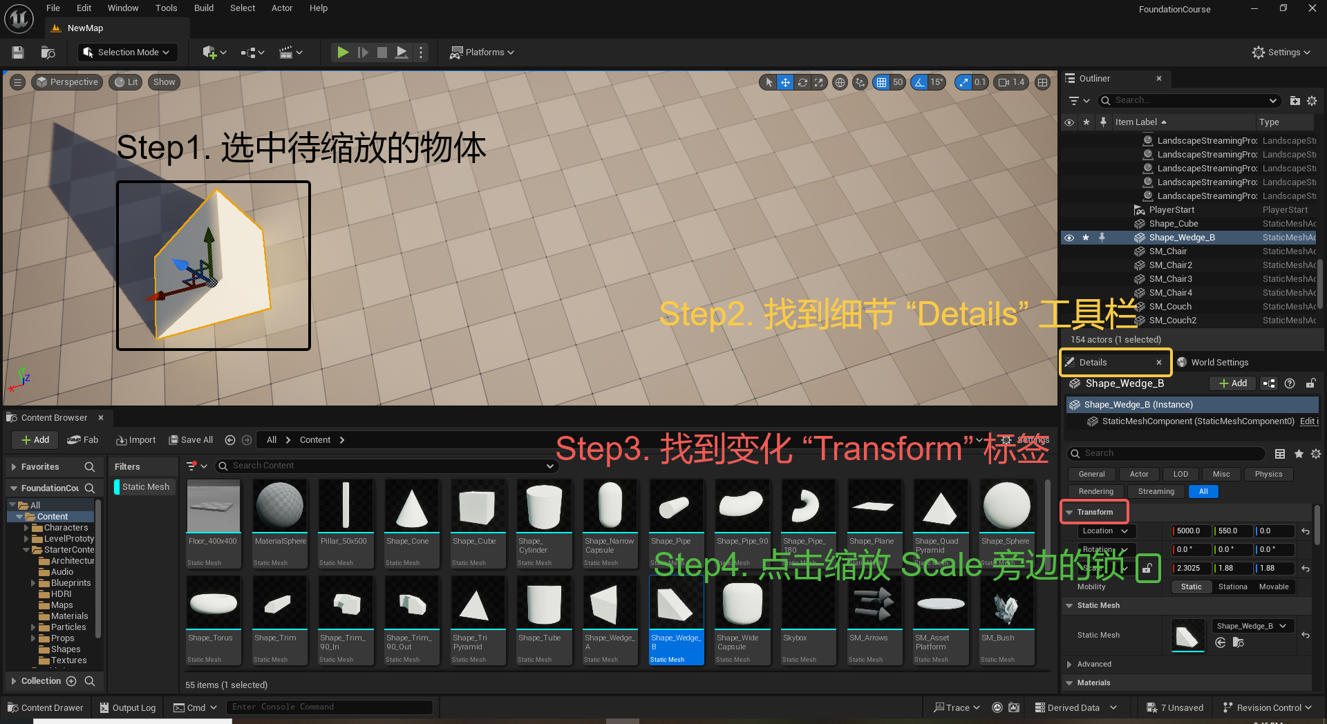Select the Details tab
The image size is (1327, 724).
1114,363
